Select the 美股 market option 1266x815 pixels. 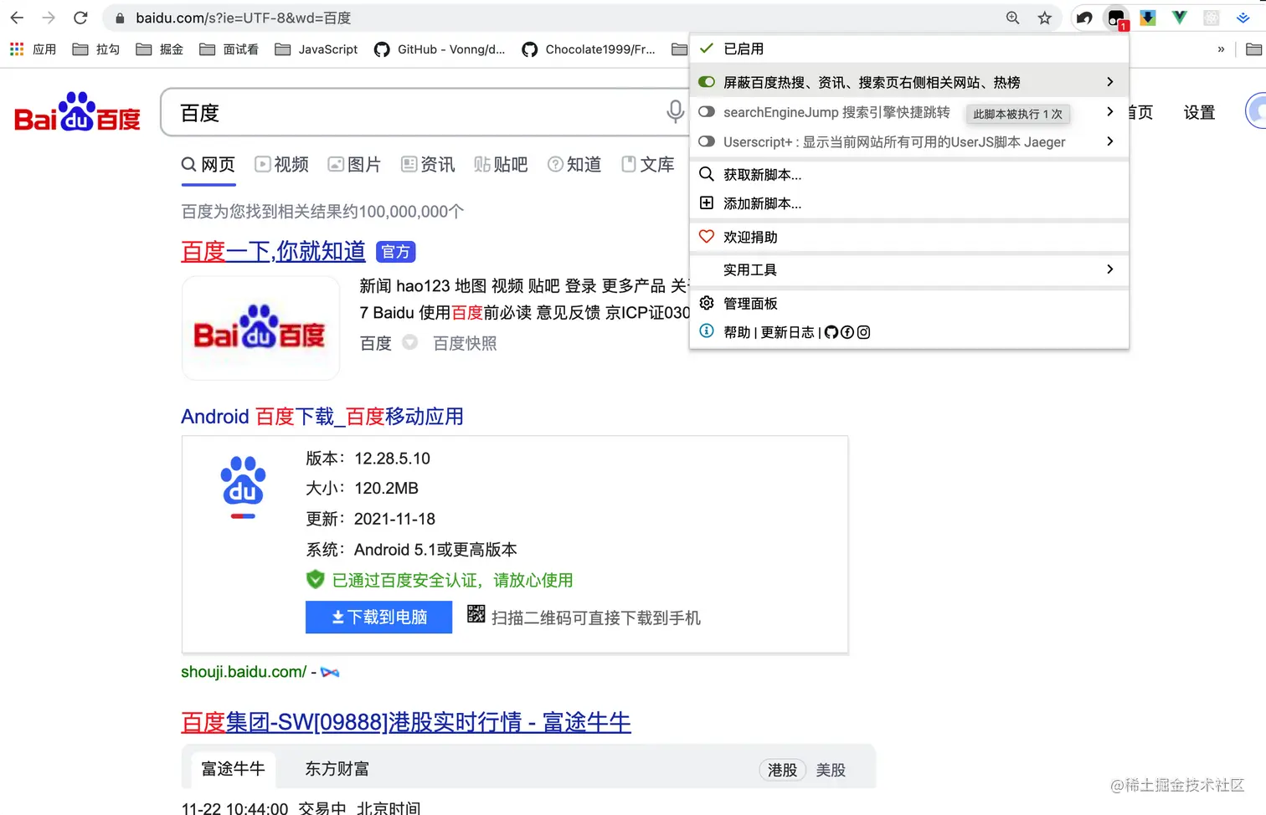pyautogui.click(x=831, y=770)
